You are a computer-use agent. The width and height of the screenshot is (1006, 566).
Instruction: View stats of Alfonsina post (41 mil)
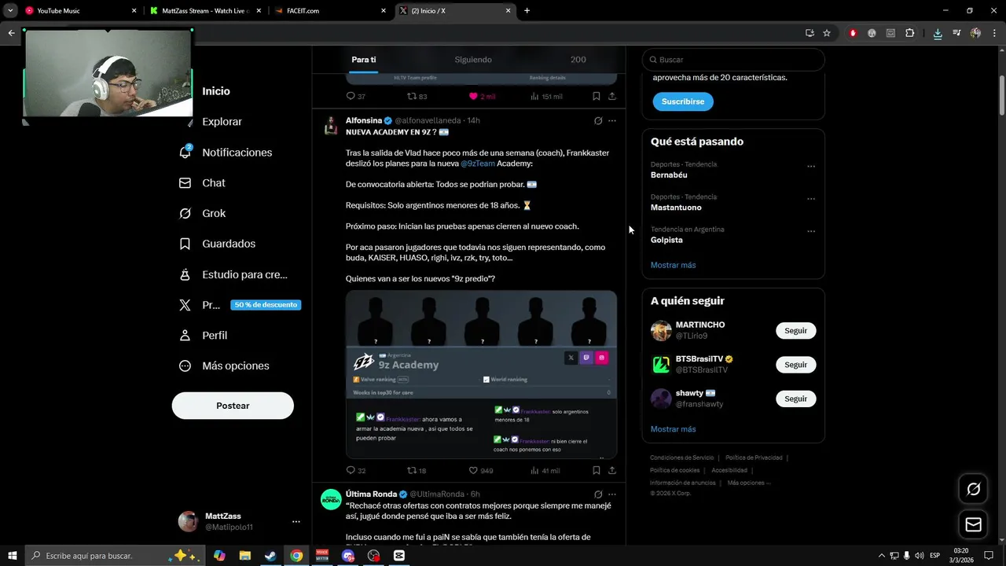[x=545, y=470]
